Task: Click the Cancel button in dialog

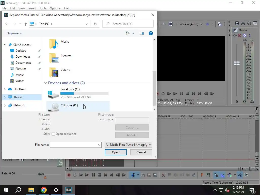Action: [x=141, y=152]
